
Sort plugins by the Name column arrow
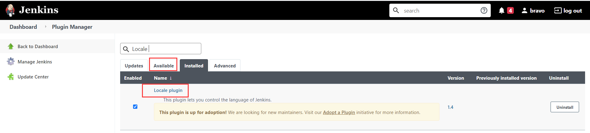pos(171,78)
